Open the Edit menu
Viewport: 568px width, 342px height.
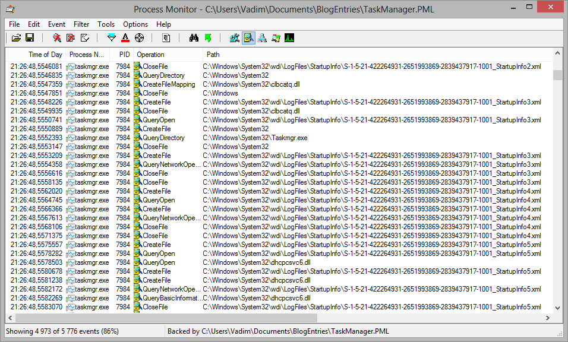[x=34, y=24]
